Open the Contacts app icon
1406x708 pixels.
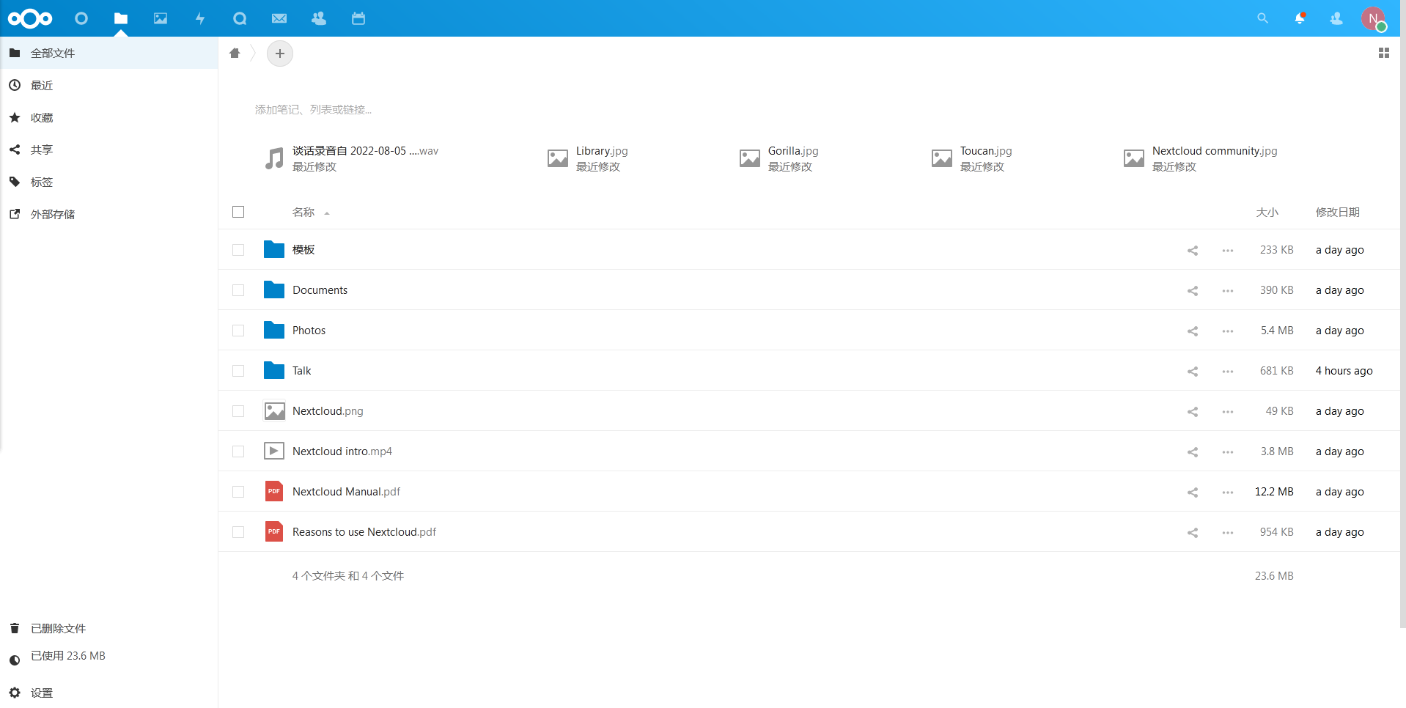click(x=319, y=18)
